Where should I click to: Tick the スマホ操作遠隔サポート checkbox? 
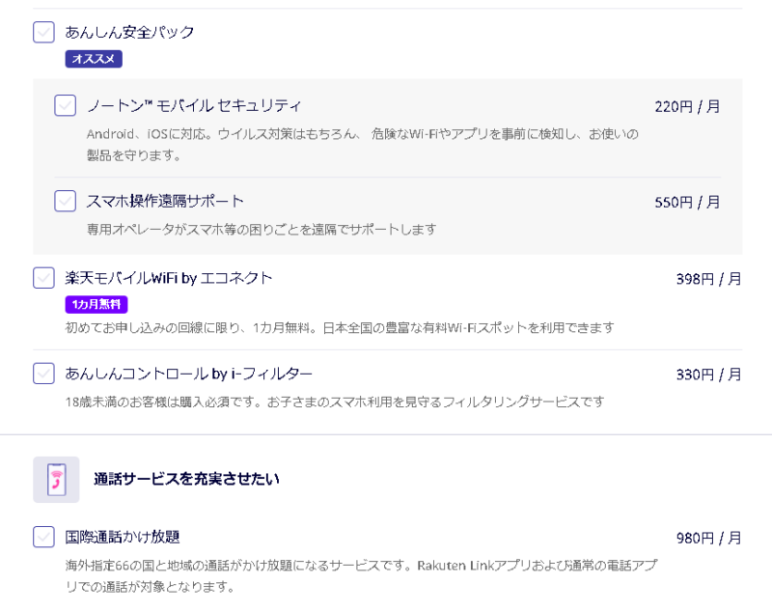[65, 201]
